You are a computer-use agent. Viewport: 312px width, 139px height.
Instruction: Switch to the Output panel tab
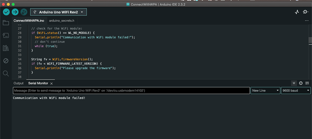coord(18,83)
